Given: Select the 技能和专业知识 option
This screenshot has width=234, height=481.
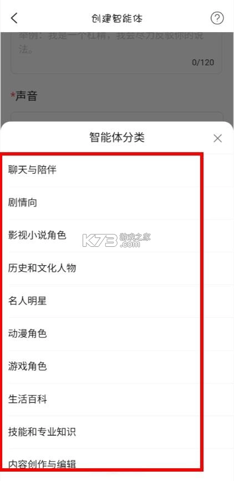Looking at the screenshot, I should point(117,432).
